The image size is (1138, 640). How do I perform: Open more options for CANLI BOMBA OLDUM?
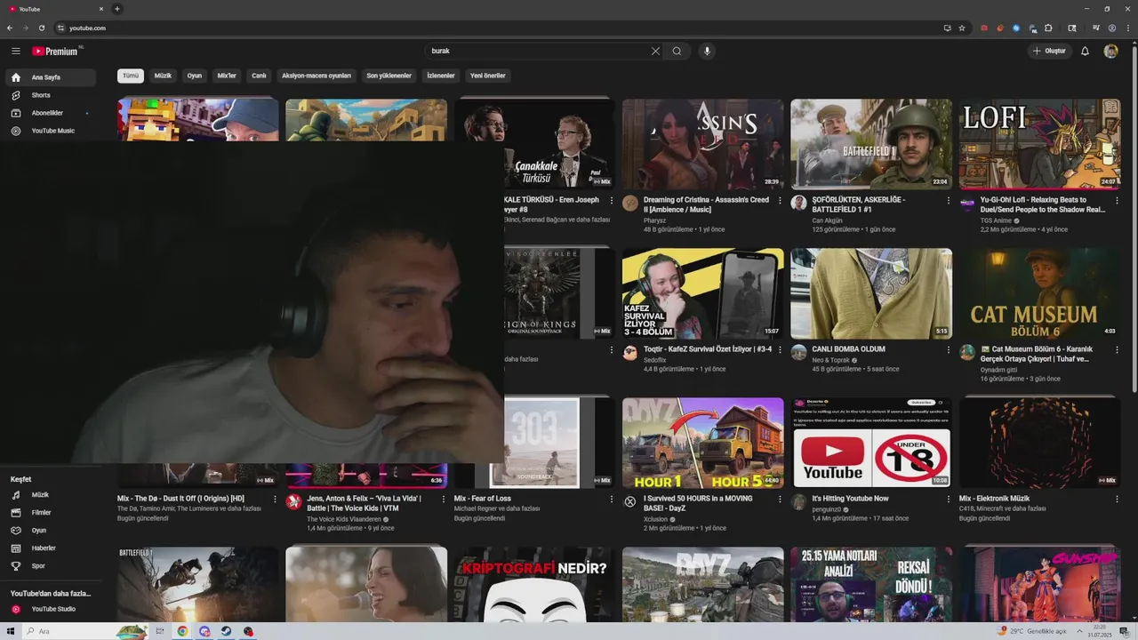click(949, 350)
